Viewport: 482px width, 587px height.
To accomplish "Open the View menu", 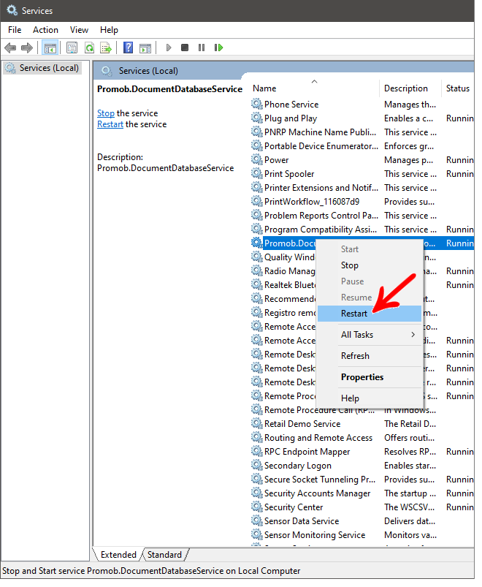I will pyautogui.click(x=80, y=30).
